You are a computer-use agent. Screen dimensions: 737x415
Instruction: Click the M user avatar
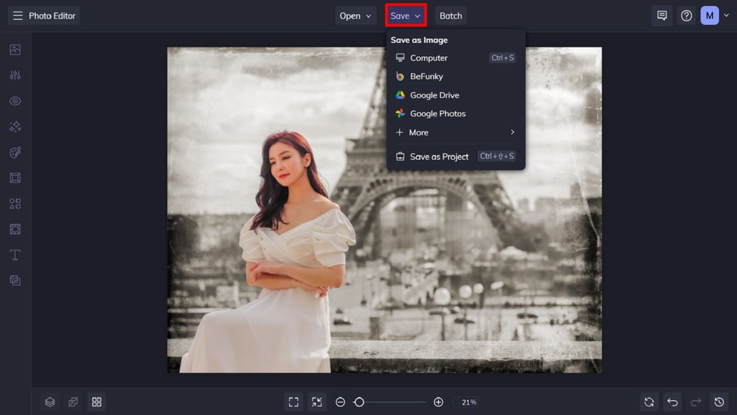(710, 16)
